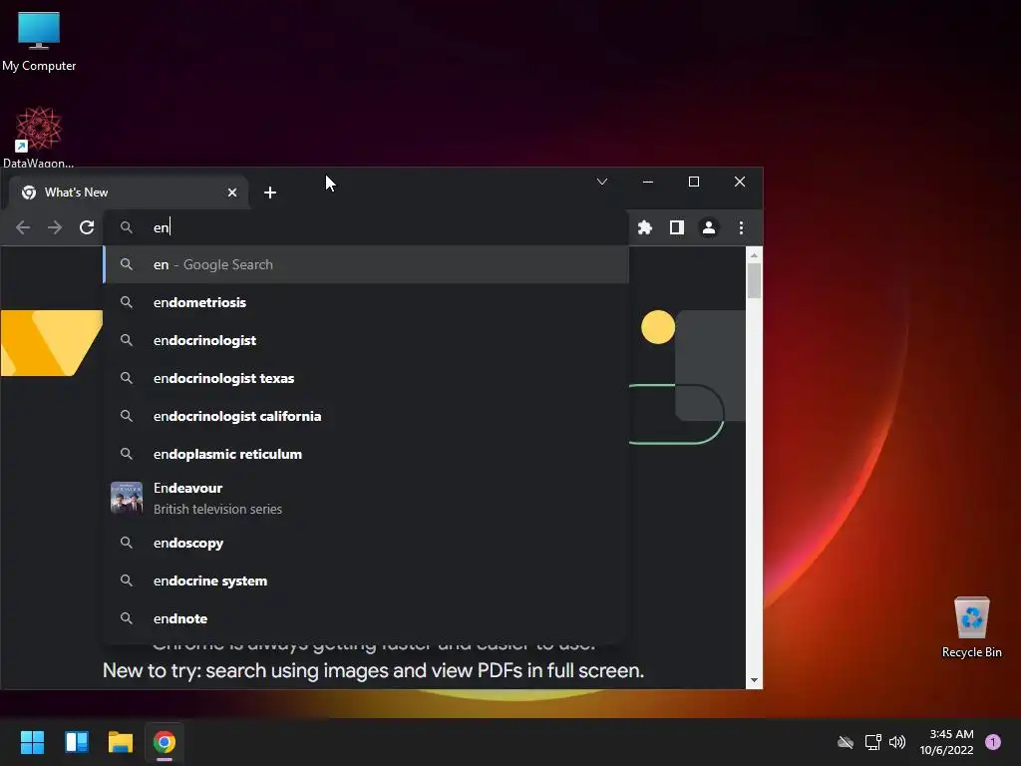
Task: Maximize the Chrome window
Action: click(694, 182)
